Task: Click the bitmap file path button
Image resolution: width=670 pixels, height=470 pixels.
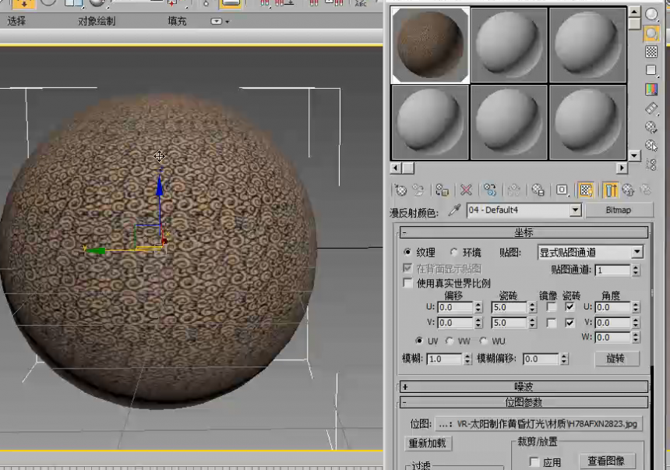Action: coord(538,424)
